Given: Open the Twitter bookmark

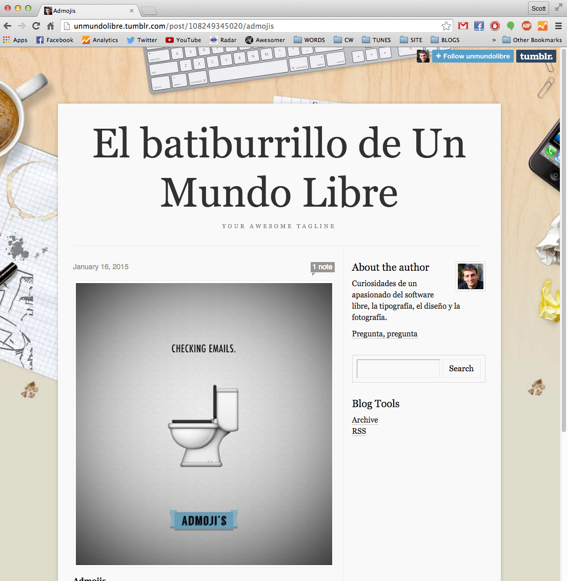Looking at the screenshot, I should (x=142, y=40).
